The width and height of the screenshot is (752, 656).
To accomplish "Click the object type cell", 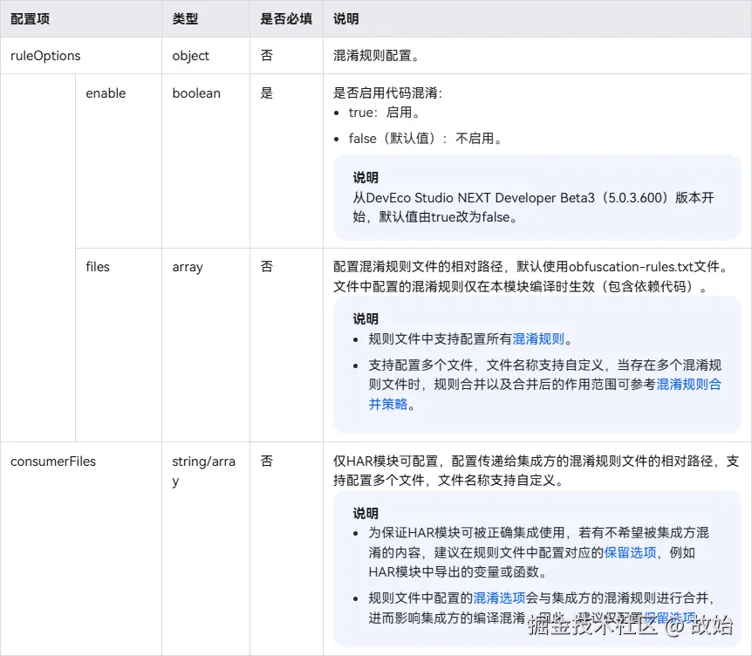I will coord(191,56).
